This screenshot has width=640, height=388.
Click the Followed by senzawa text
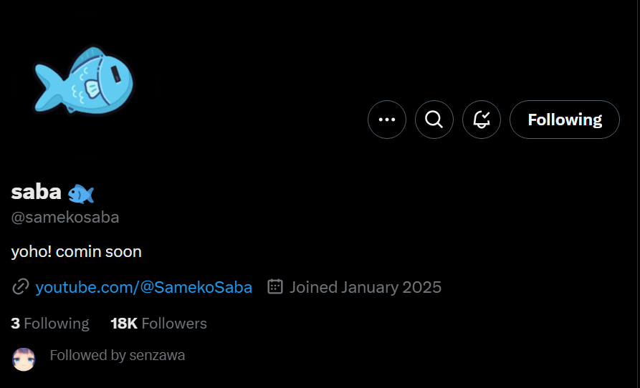pyautogui.click(x=118, y=355)
